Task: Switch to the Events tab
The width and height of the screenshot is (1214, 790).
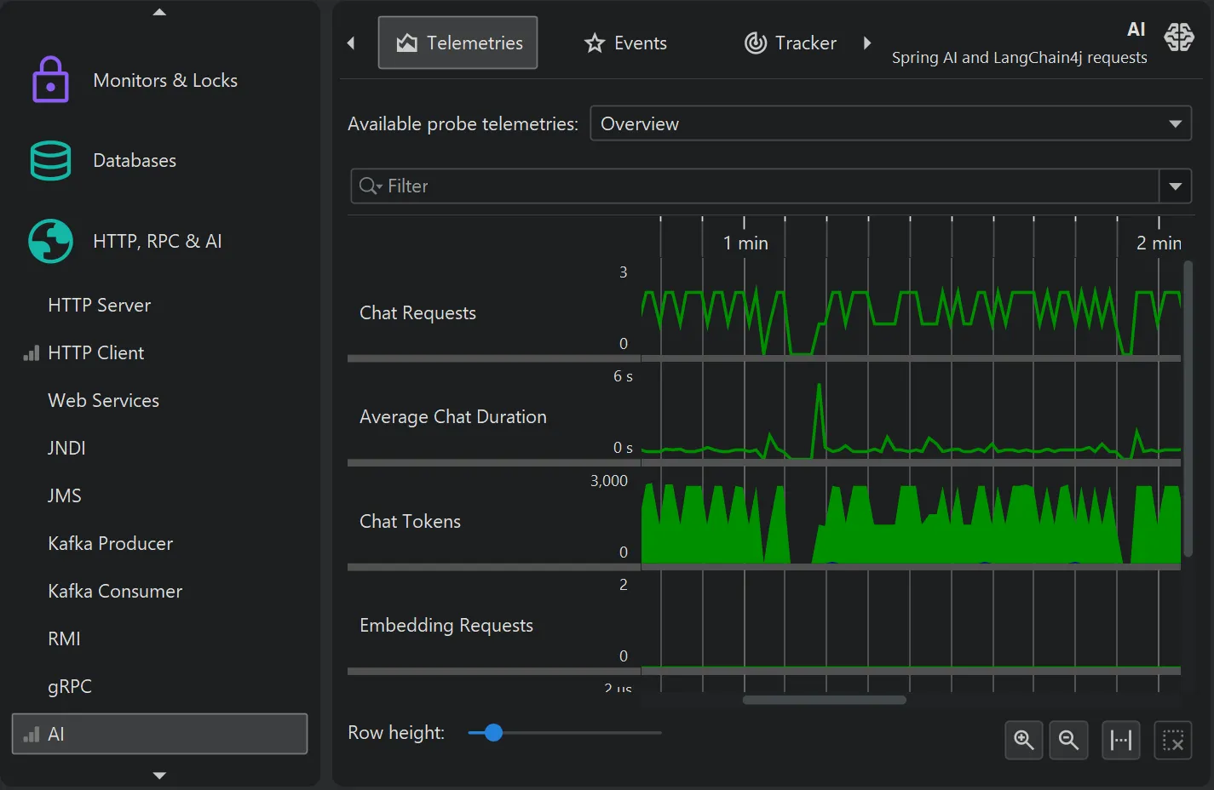Action: (626, 43)
